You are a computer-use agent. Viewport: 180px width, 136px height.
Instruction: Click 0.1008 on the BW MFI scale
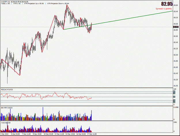tap(176, 107)
